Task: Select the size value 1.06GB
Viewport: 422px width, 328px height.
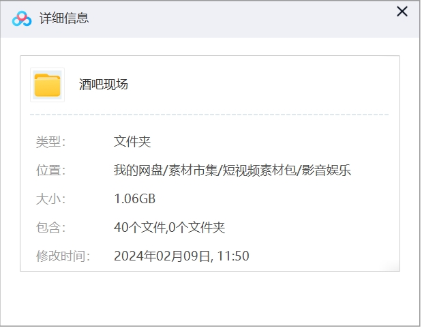Action: tap(135, 199)
